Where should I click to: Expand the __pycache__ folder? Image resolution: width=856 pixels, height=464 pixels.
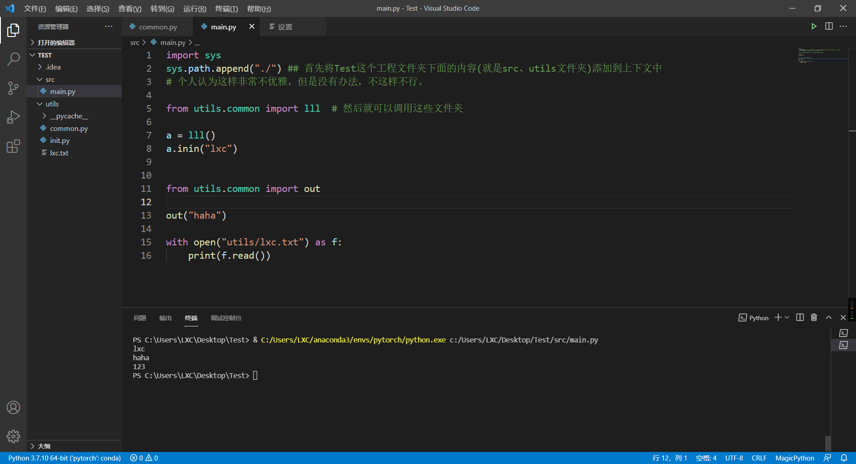[x=74, y=116]
